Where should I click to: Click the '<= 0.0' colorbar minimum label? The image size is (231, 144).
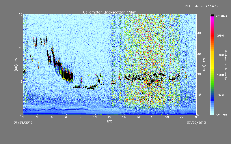tap(221, 114)
